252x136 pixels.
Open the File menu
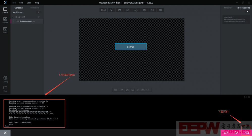pyautogui.click(x=14, y=3)
